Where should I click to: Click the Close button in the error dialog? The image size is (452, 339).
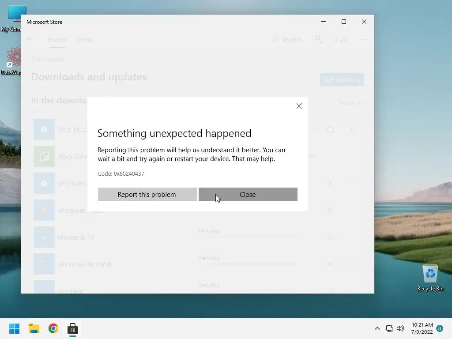(x=248, y=194)
